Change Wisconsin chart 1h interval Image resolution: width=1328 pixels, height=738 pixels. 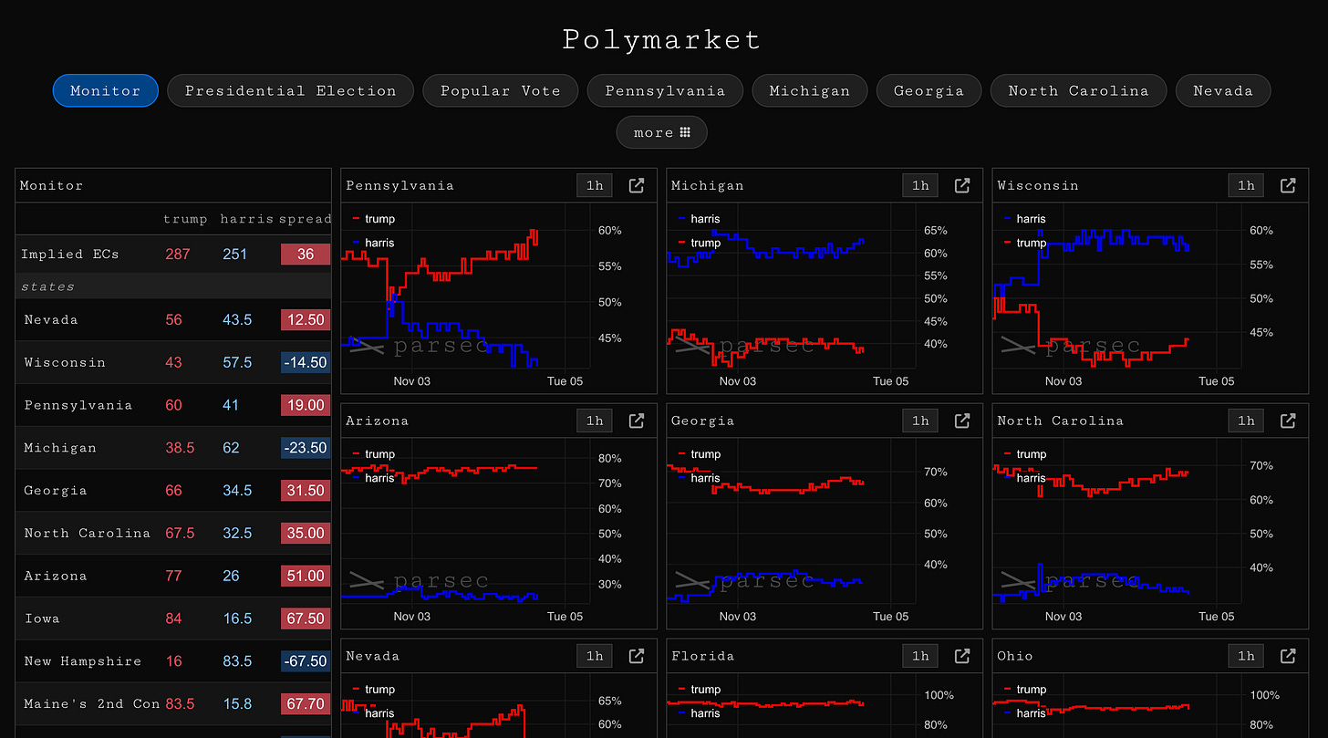(1246, 185)
